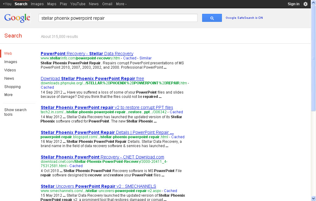Click the tech2.in.com green URL text
Screen dimensions: 316x201
tap(104, 112)
